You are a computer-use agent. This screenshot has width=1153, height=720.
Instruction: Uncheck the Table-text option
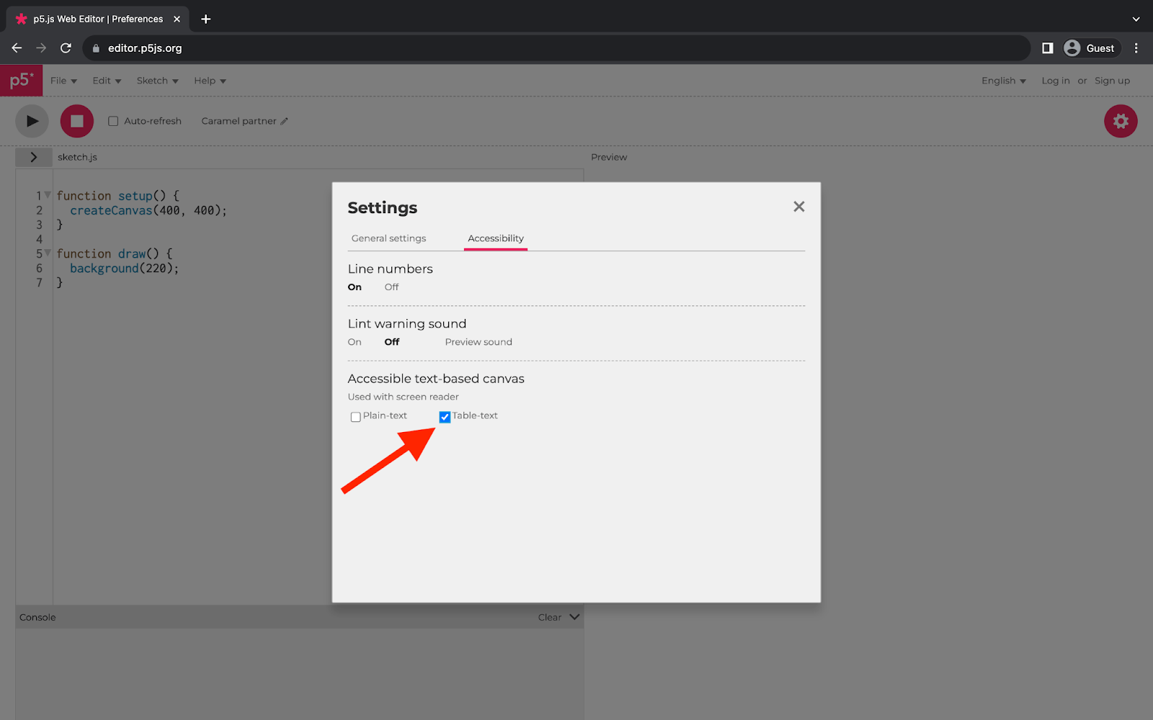point(444,416)
